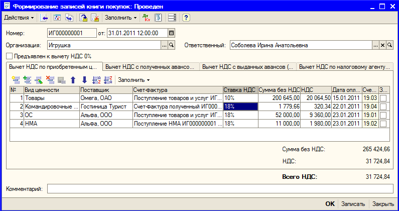
Task: Tick the checkbox in row 2 Командировочные
Action: coord(383,107)
